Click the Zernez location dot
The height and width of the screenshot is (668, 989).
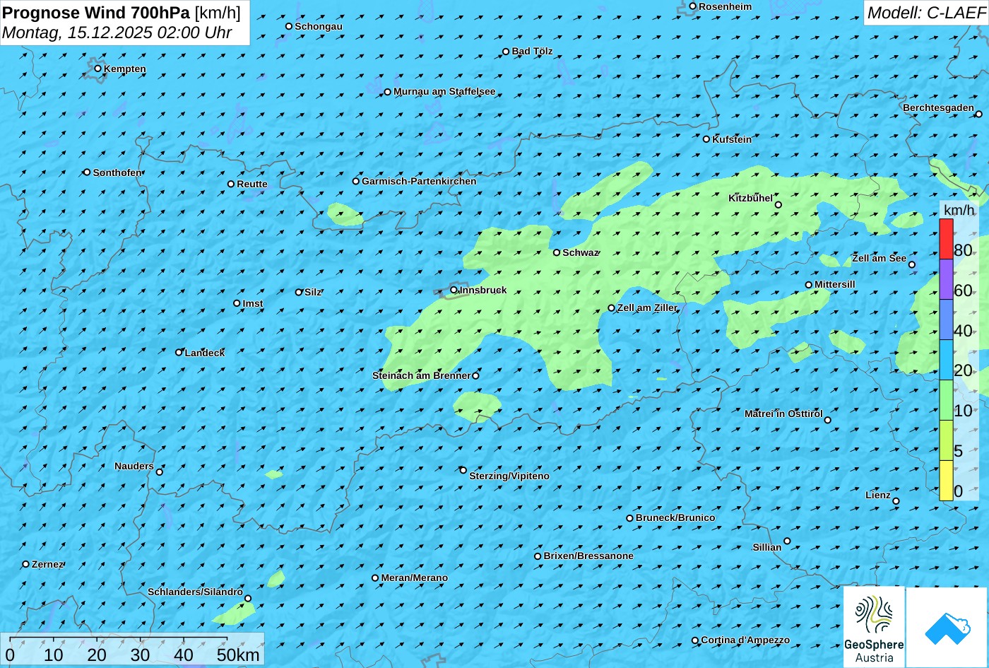[26, 564]
